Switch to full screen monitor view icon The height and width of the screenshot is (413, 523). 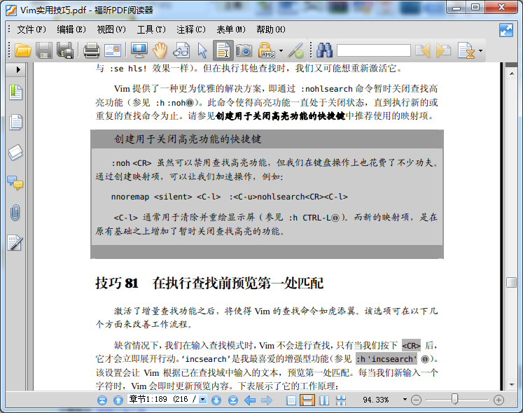coord(139,50)
